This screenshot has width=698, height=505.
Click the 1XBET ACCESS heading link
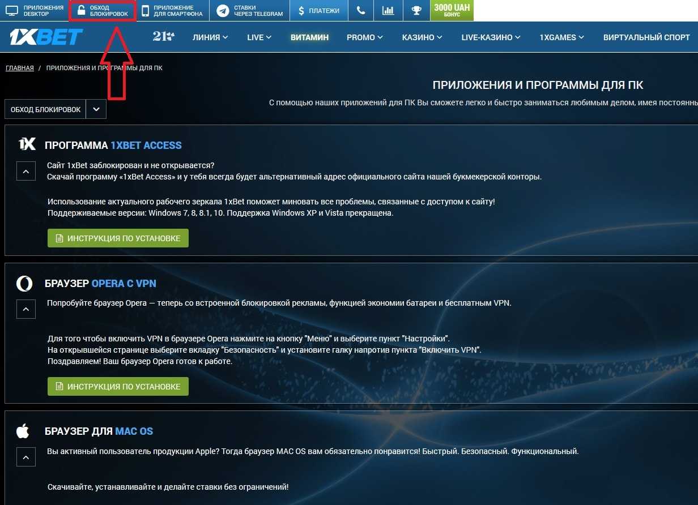pos(146,145)
